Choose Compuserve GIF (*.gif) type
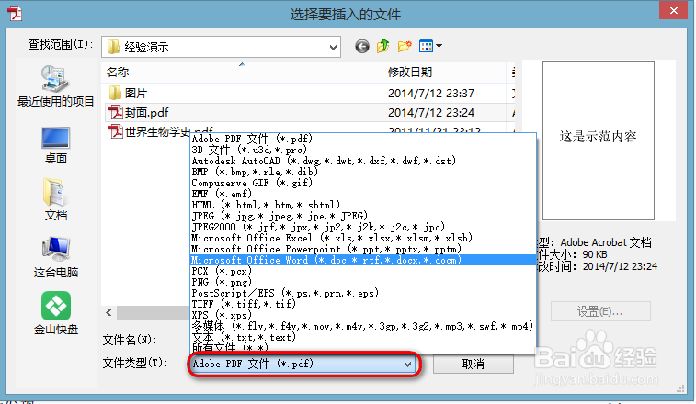696x404 pixels. coord(362,183)
